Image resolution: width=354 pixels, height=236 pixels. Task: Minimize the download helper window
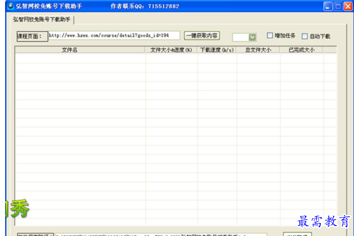(x=328, y=7)
